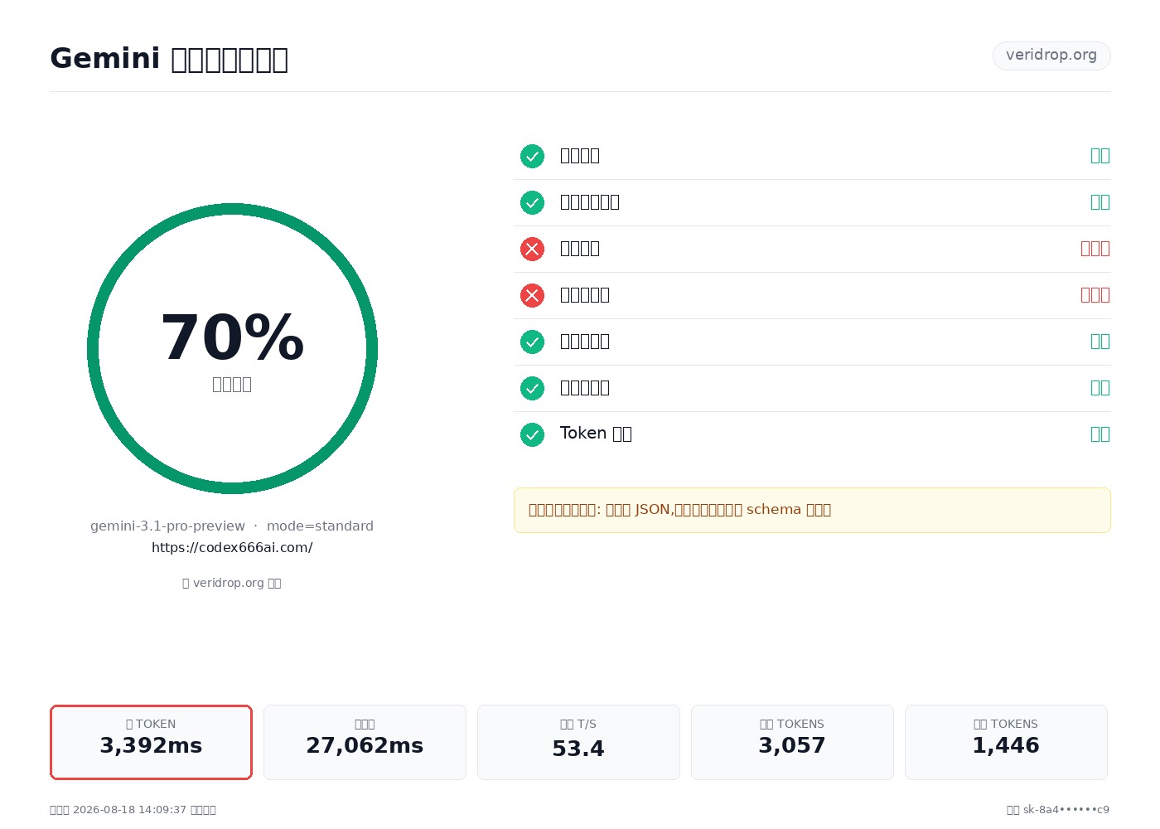Viewport: 1160px width, 829px height.
Task: Click the green check just above the Token row
Action: 532,388
